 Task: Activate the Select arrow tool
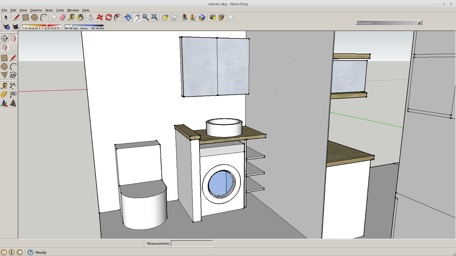click(5, 17)
